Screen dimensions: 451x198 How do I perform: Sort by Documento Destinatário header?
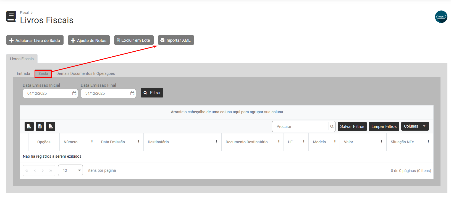[x=247, y=142]
